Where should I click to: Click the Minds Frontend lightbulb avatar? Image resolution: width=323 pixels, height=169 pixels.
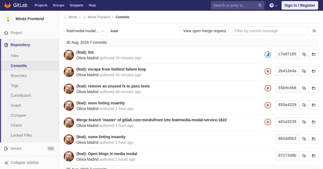(x=8, y=19)
